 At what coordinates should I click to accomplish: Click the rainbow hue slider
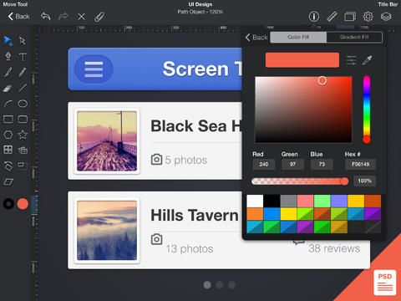click(x=367, y=109)
